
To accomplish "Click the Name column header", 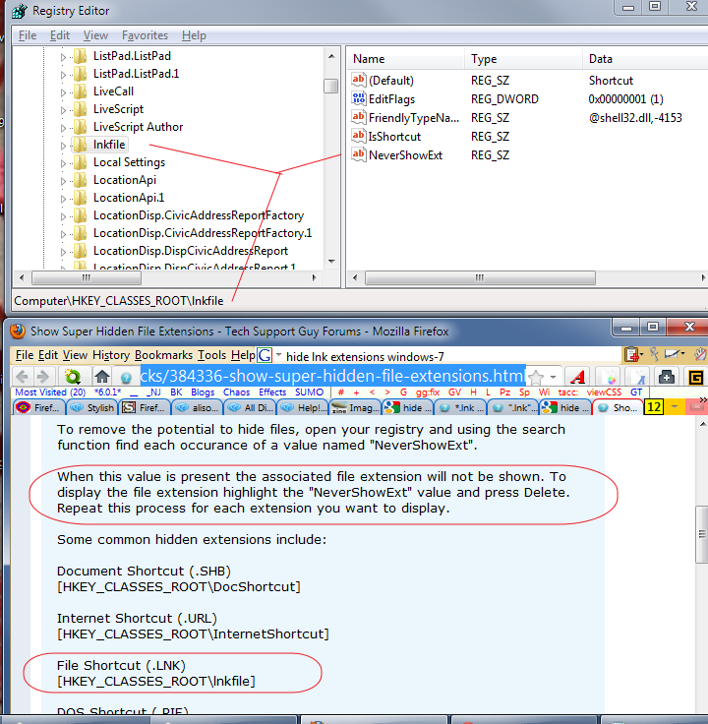I will (x=405, y=59).
